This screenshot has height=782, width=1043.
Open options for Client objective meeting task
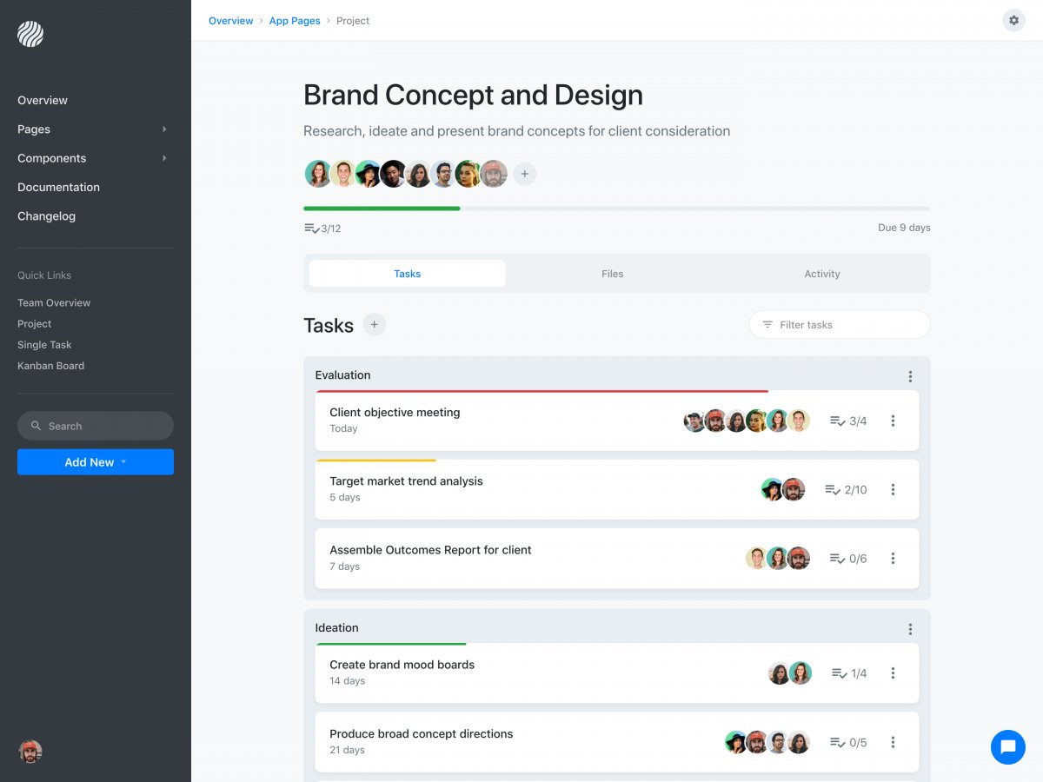(893, 421)
